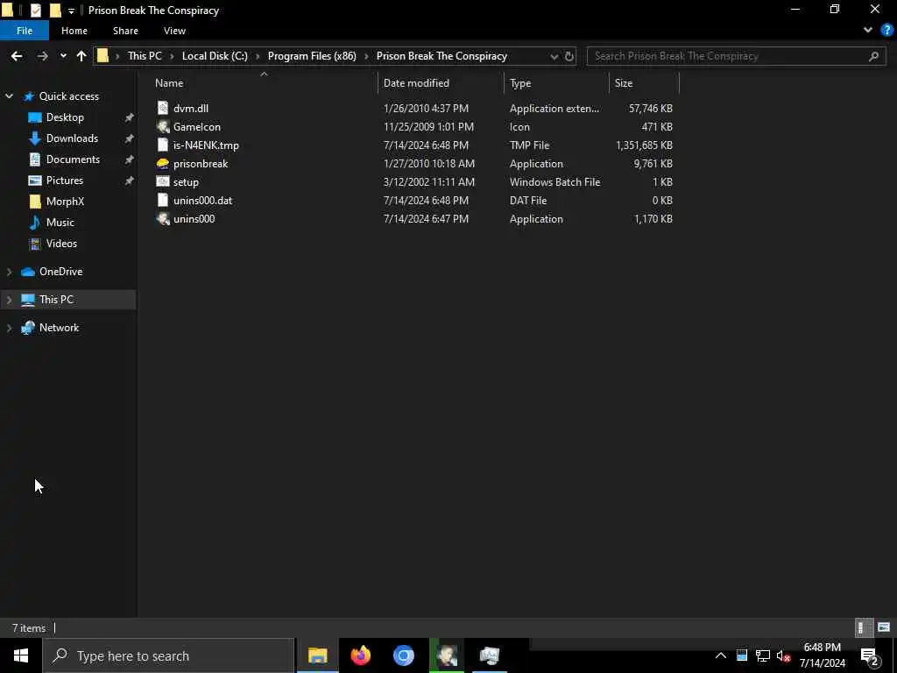
Task: Open Videos in the navigation pane
Action: (61, 244)
